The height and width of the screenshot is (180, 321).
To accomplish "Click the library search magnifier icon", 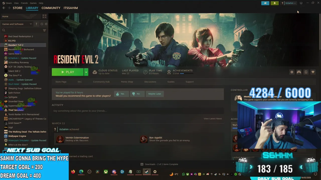I will [x=4, y=30].
